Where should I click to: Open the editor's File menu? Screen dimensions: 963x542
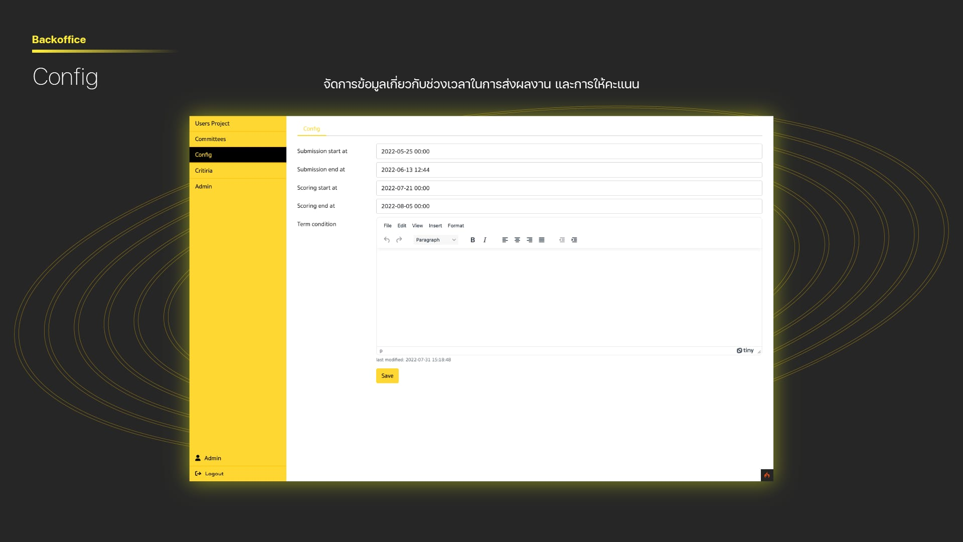coord(387,226)
